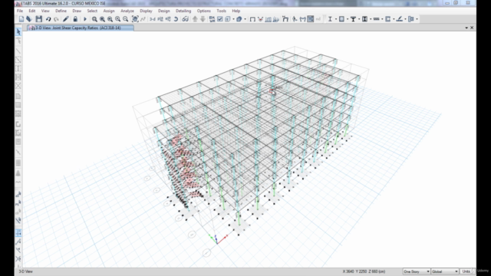Select the 3-D View Joint Shear Capacity tab

tap(81, 28)
